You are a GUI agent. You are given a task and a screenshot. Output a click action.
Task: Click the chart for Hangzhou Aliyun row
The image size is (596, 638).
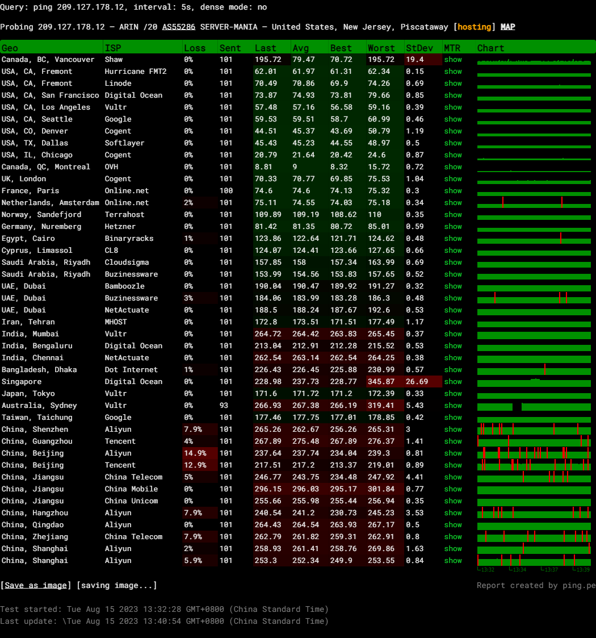(534, 512)
